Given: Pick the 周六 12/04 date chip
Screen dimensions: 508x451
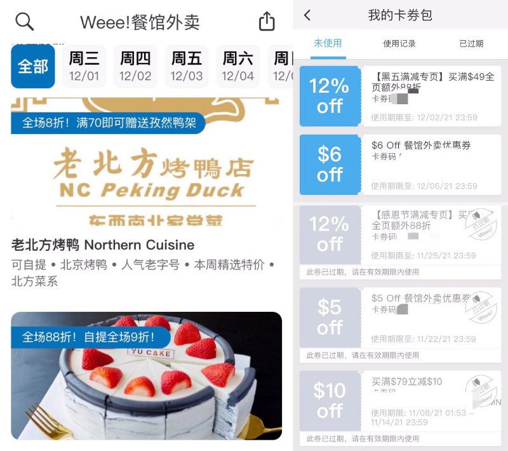Looking at the screenshot, I should coord(237,67).
